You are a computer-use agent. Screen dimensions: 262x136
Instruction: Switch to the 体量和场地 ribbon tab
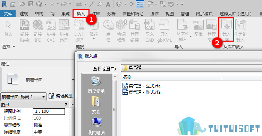coord(133,14)
